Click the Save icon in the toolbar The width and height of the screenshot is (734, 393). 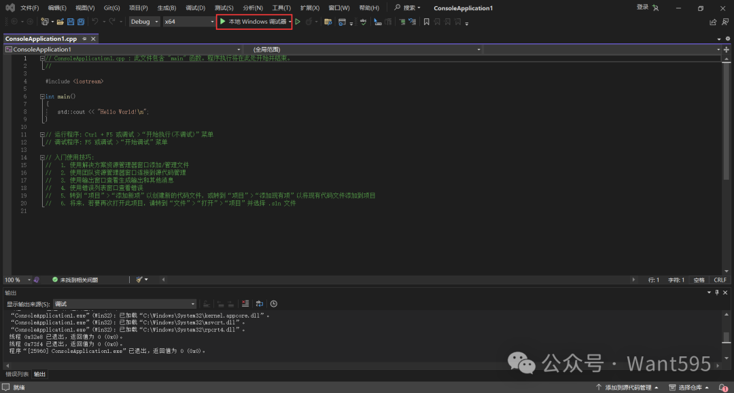tap(71, 22)
